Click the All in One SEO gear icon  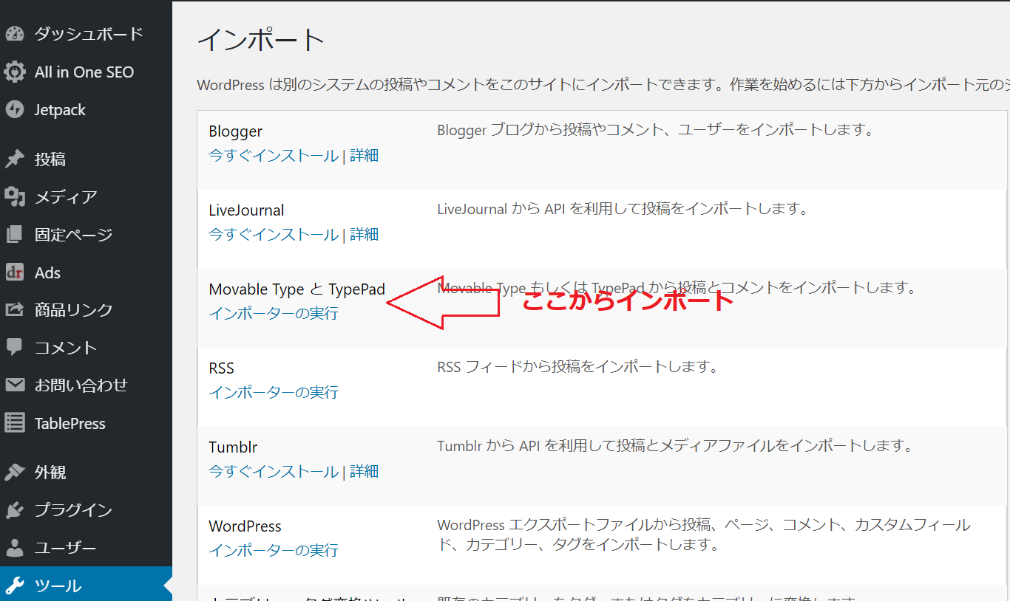[x=15, y=72]
